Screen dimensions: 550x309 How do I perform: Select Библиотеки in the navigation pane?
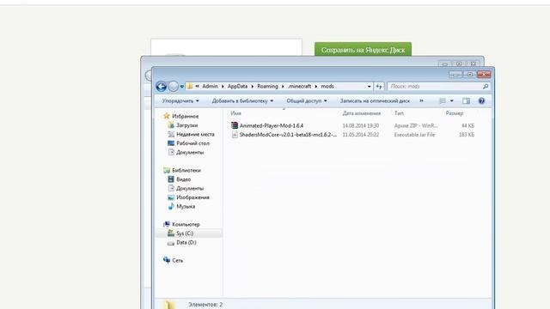coord(186,170)
